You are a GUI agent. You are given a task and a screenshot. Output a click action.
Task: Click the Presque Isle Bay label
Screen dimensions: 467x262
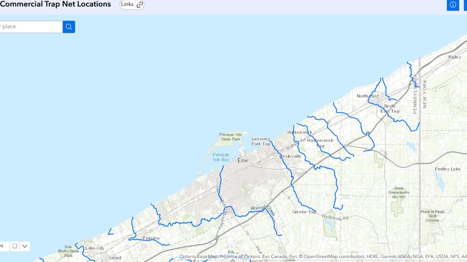[221, 157]
